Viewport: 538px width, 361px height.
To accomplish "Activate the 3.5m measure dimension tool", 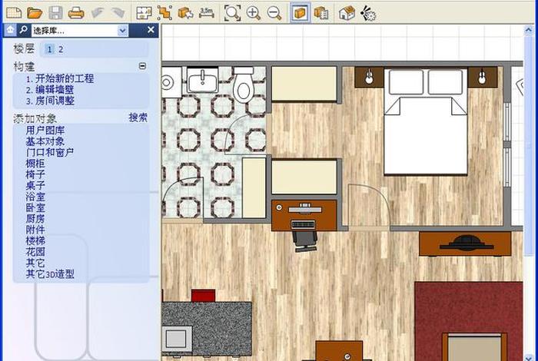I will [206, 13].
